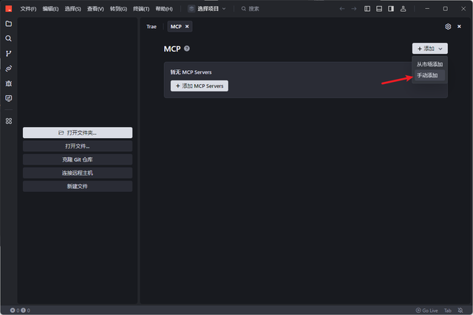Expand the 选择项目 project dropdown
Viewport: 473px width, 315px height.
tap(207, 9)
